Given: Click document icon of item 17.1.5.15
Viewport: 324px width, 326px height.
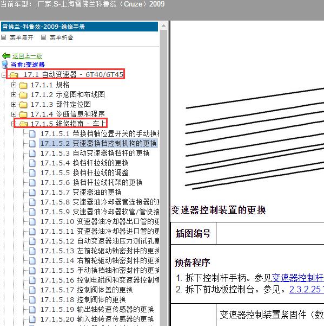Looking at the screenshot, I should (32, 271).
